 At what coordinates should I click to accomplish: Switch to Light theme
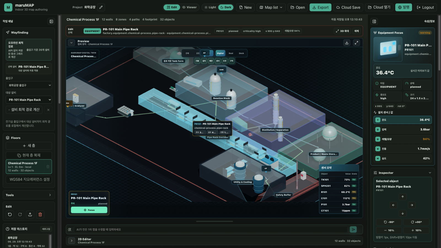(210, 7)
